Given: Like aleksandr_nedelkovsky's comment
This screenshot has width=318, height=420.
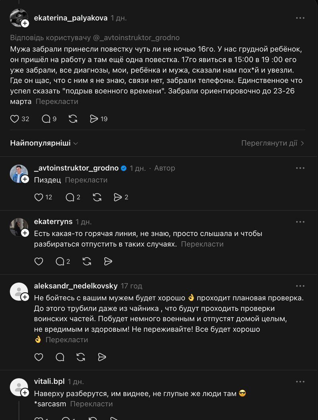Looking at the screenshot, I should (x=39, y=357).
